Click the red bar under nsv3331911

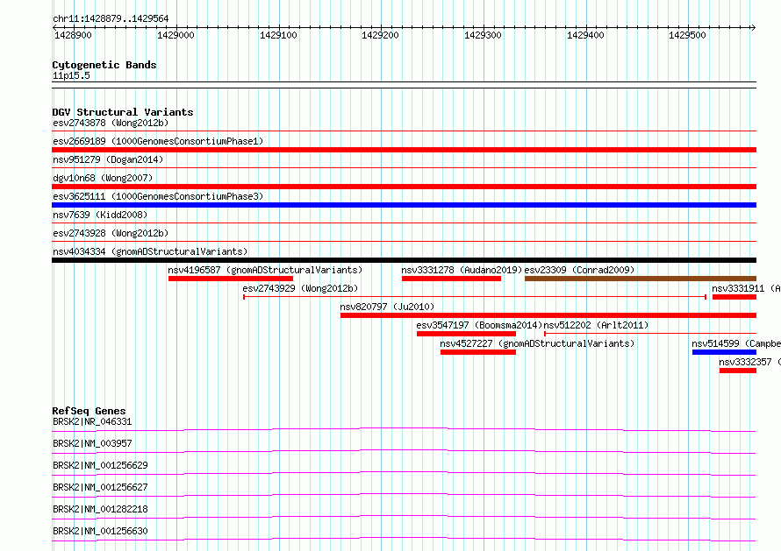click(734, 297)
